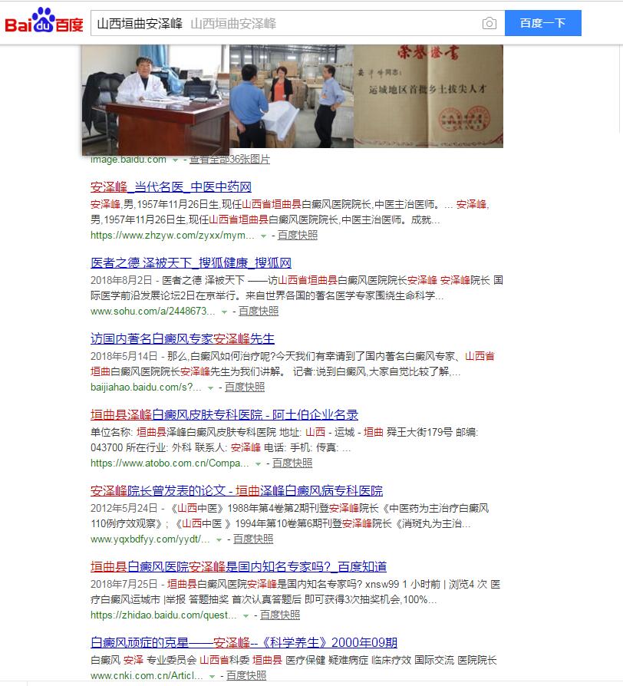
Task: Open 访国内著名白癜风专家安泽峰先生 result
Action: 183,338
